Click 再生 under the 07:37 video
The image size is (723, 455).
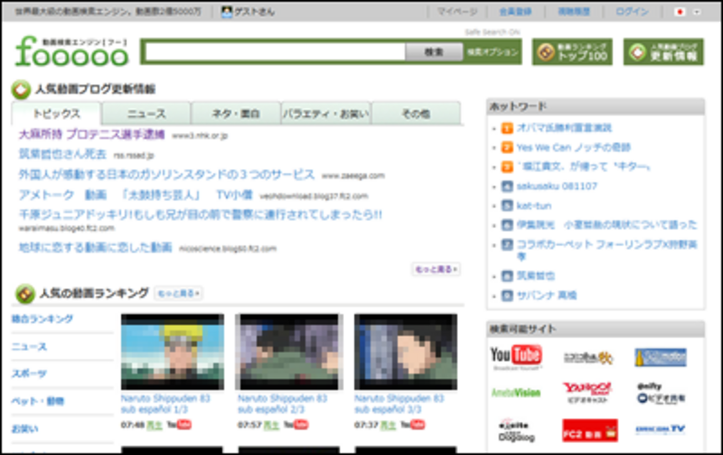pyautogui.click(x=388, y=425)
